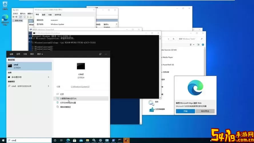Switch to 依存关系 tab in Windows Update properties
Screen dimensions: 254x143
tap(58, 15)
